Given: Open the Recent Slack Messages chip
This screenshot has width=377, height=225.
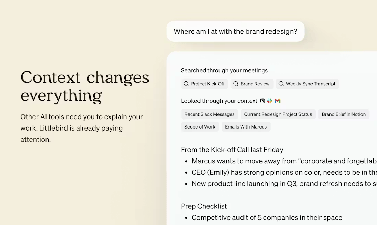Looking at the screenshot, I should click(x=210, y=114).
